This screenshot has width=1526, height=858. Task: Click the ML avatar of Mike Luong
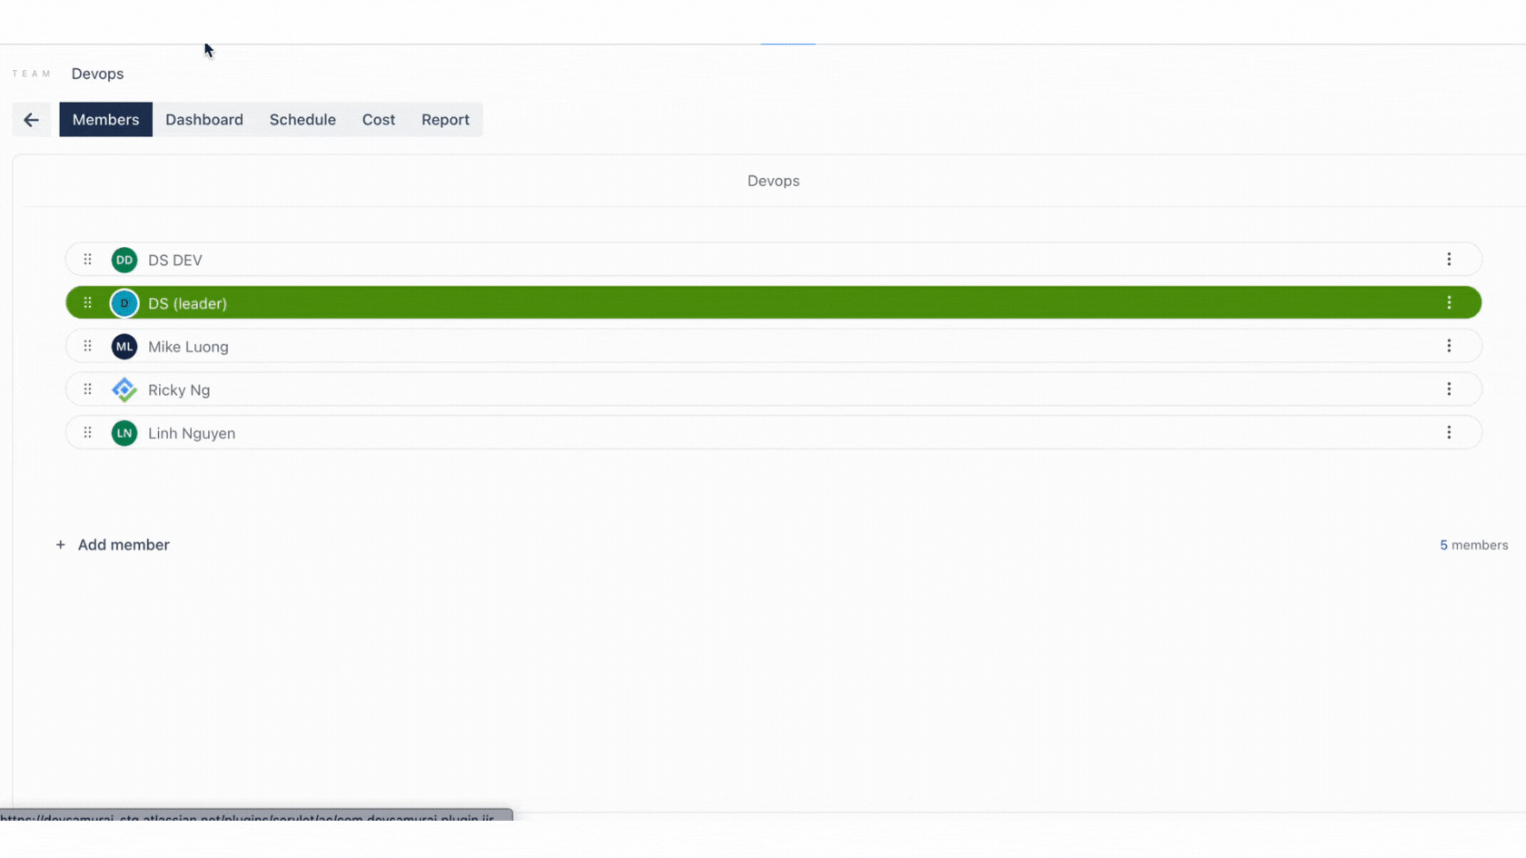click(124, 346)
